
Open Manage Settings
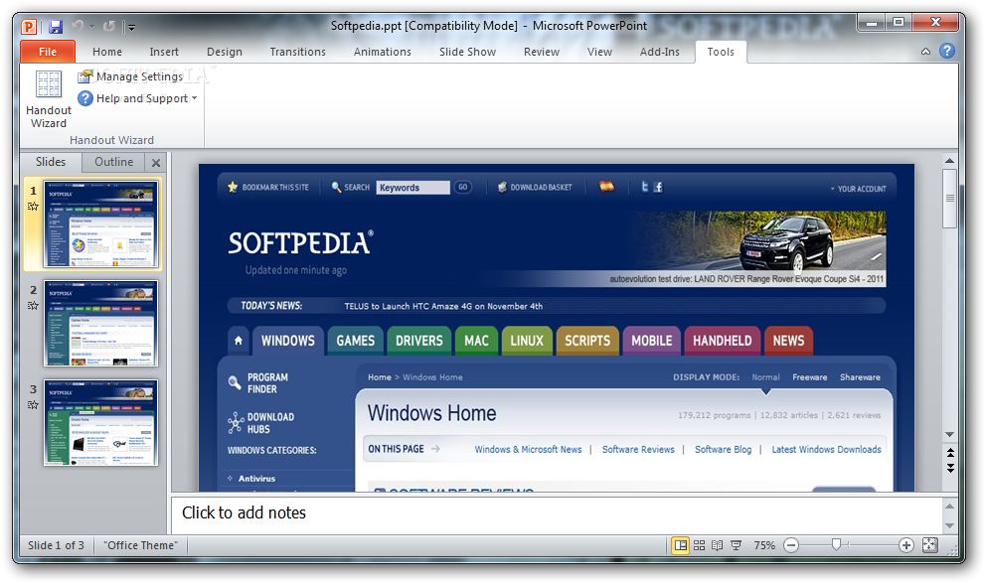[130, 76]
